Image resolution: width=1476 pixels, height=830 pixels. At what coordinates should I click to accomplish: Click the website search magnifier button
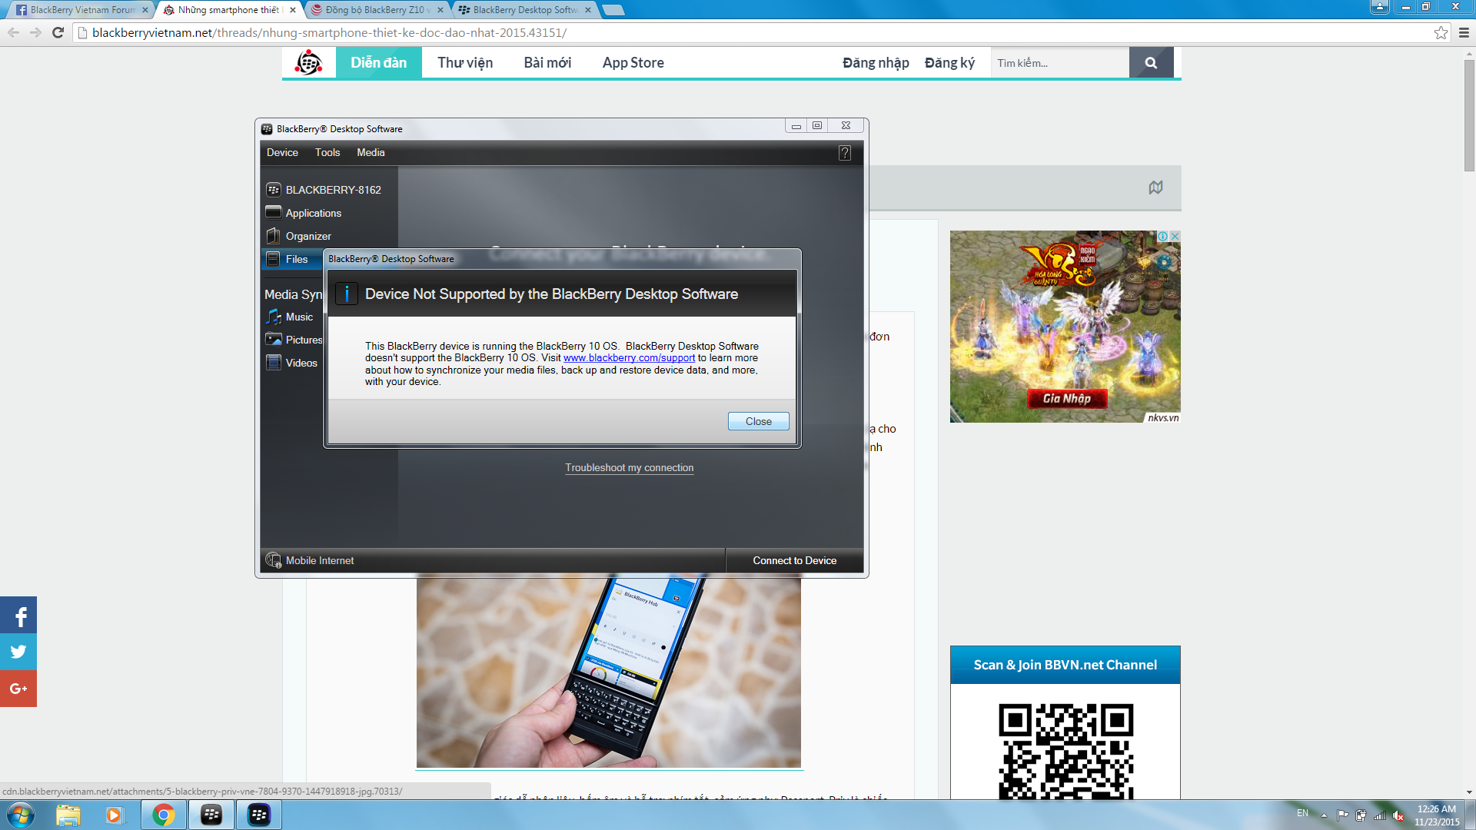pyautogui.click(x=1151, y=62)
